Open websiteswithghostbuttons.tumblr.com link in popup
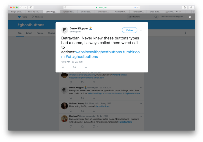The width and height of the screenshot is (203, 142). [100, 54]
